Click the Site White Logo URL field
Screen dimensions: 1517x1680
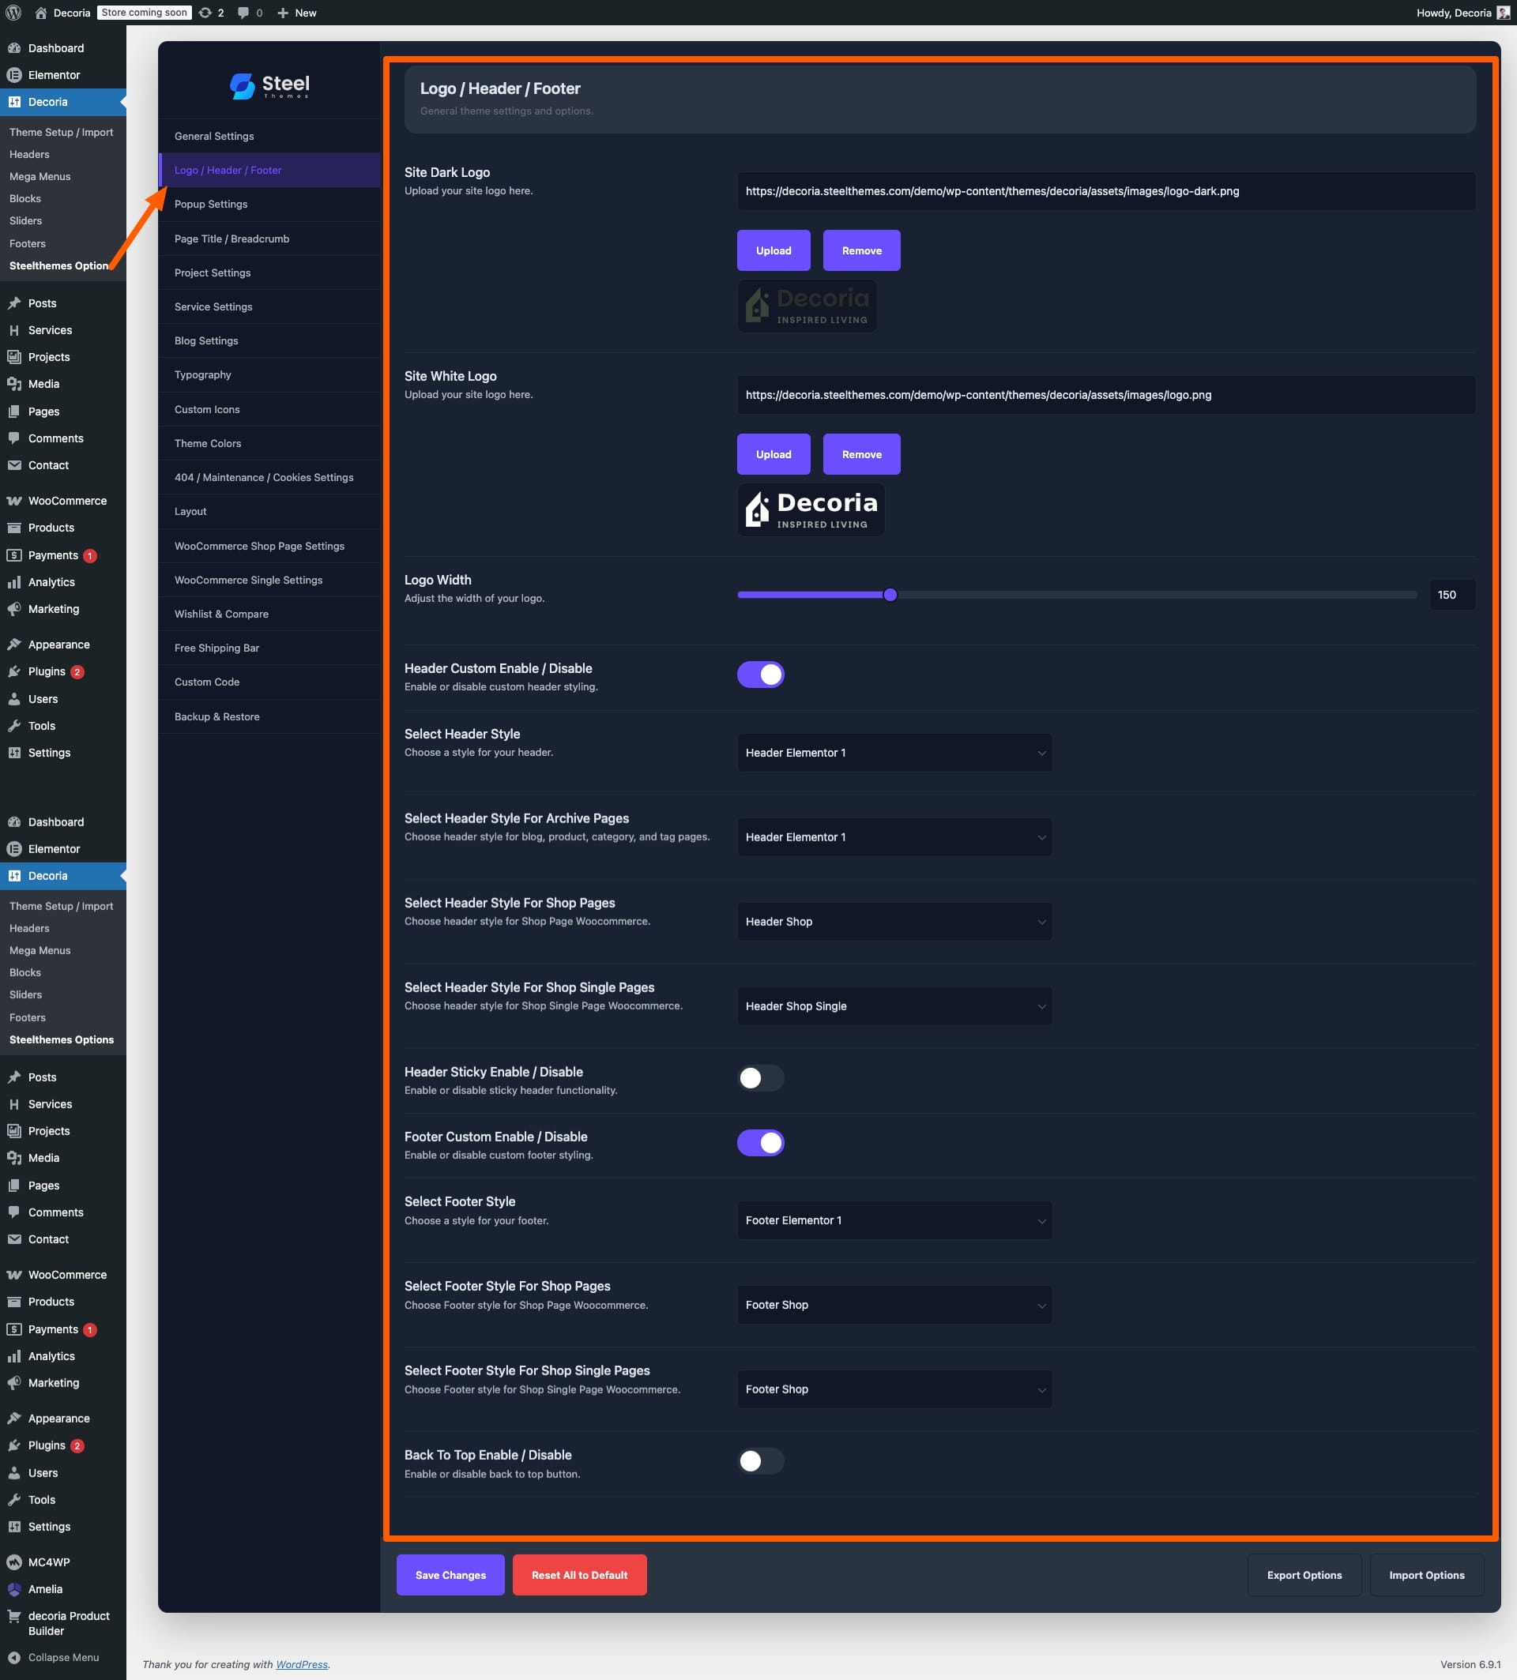(1106, 395)
